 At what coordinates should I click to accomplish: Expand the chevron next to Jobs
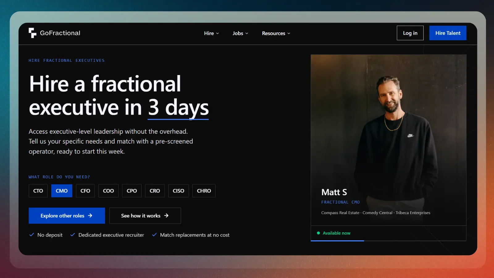pyautogui.click(x=247, y=33)
